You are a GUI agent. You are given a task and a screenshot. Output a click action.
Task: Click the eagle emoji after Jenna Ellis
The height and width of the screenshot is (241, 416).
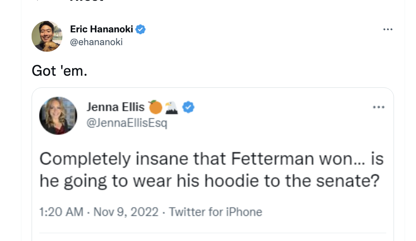172,107
